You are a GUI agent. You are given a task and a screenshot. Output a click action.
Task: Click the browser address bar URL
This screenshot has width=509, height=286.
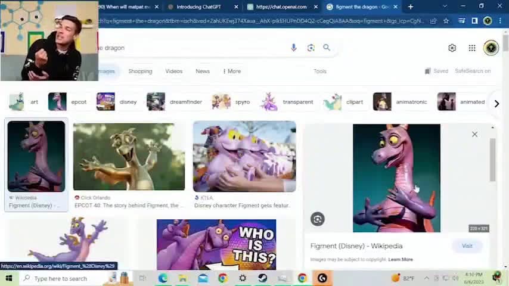(x=261, y=21)
